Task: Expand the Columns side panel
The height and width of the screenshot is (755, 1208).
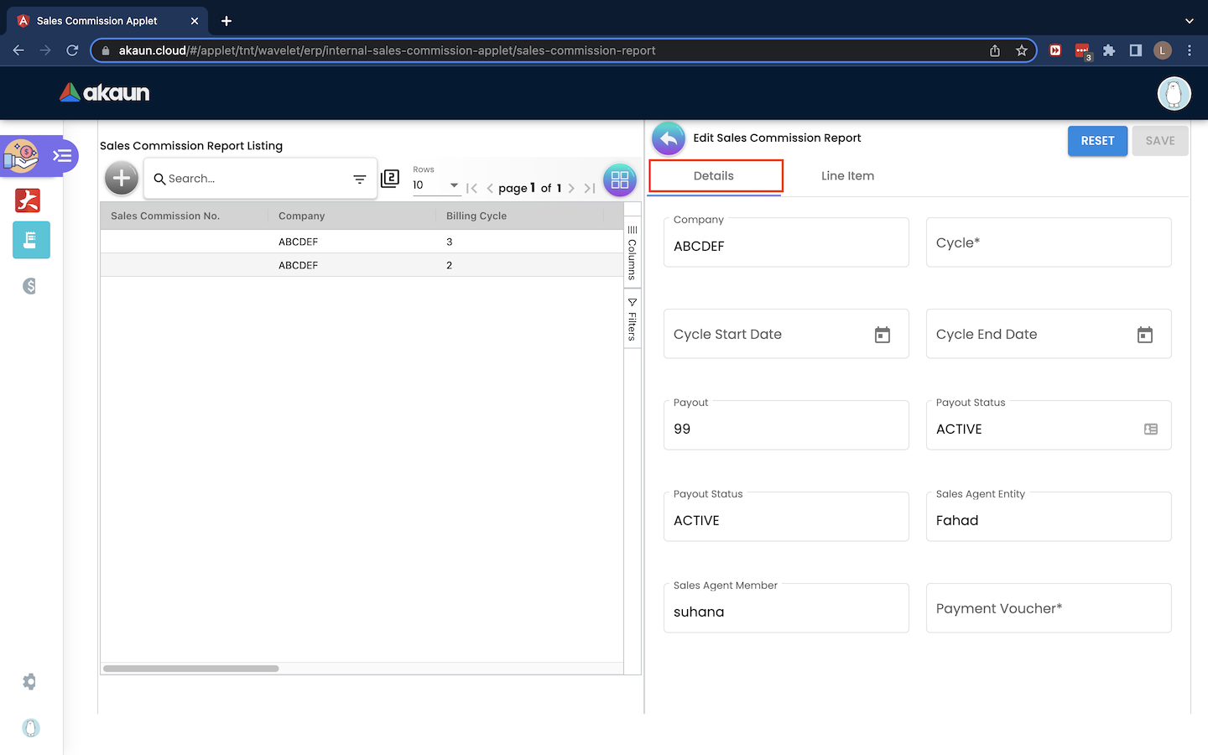Action: [x=633, y=253]
